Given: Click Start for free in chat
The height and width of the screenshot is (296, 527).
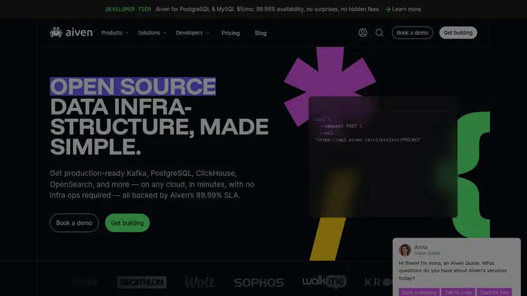Looking at the screenshot, I should pyautogui.click(x=494, y=292).
